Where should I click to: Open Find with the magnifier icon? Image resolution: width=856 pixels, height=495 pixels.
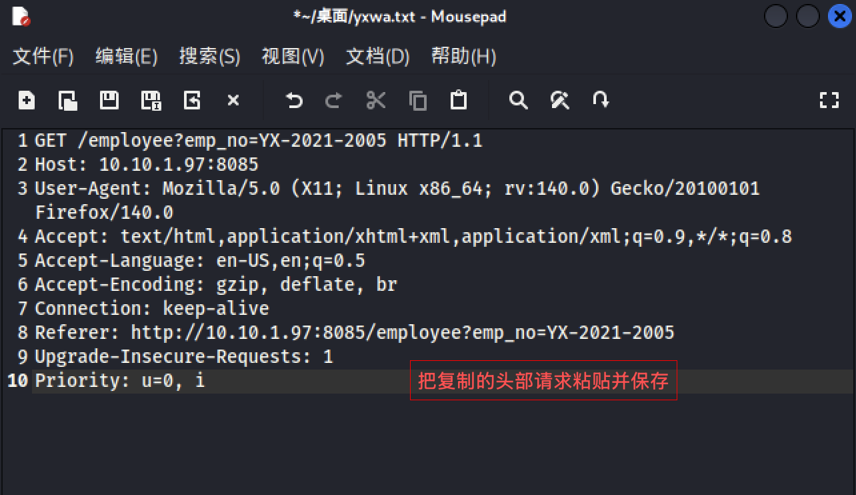pos(518,101)
